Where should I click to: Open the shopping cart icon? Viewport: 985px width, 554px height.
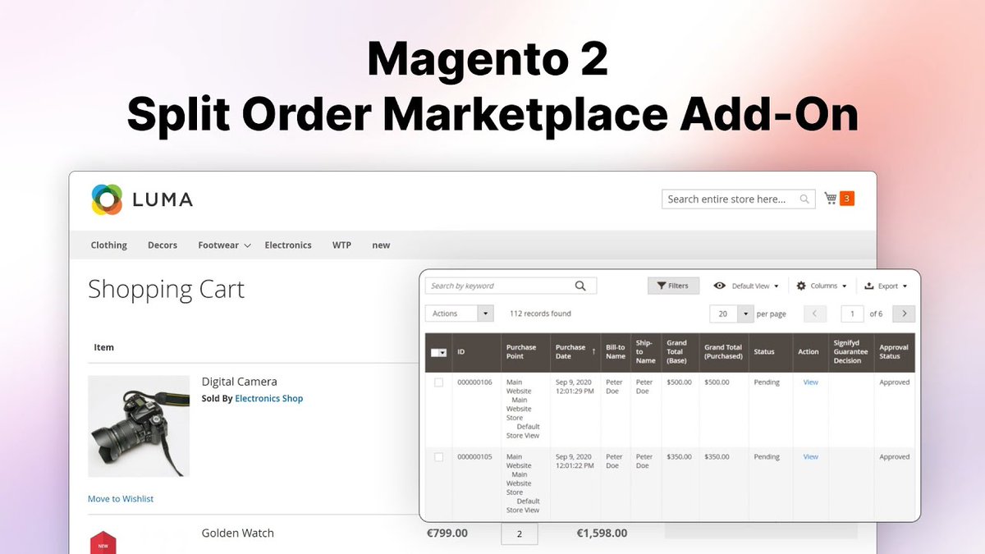point(831,198)
